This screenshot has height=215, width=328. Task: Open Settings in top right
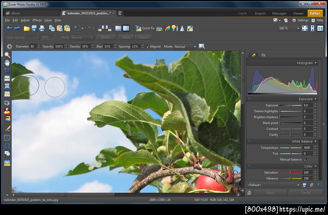[x=300, y=20]
